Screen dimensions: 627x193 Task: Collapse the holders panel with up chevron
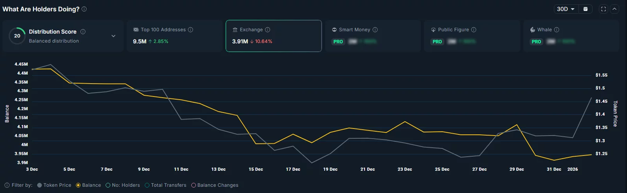(x=614, y=9)
